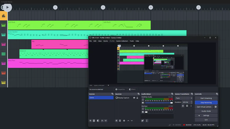Move source down with arrow
This screenshot has height=129, width=230.
132,121
